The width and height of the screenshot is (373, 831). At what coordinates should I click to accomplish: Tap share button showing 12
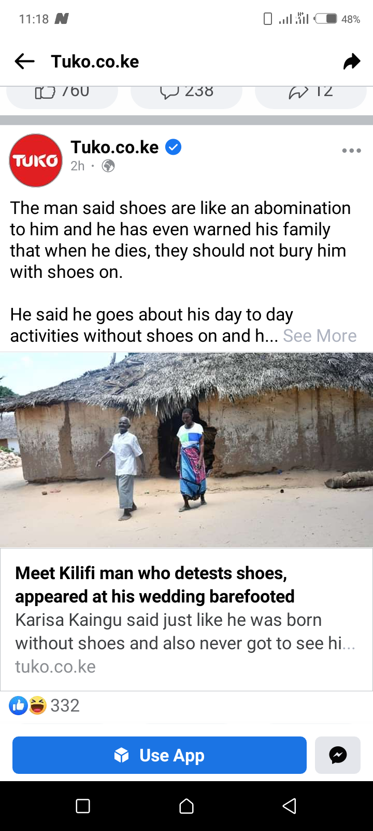[x=311, y=92]
